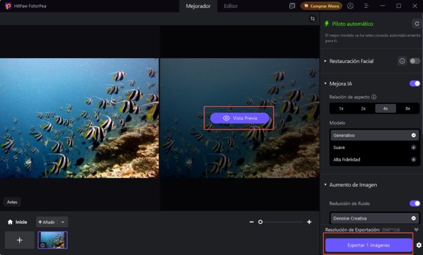Collapse the Mejora IA section
The width and height of the screenshot is (423, 255).
pos(325,83)
